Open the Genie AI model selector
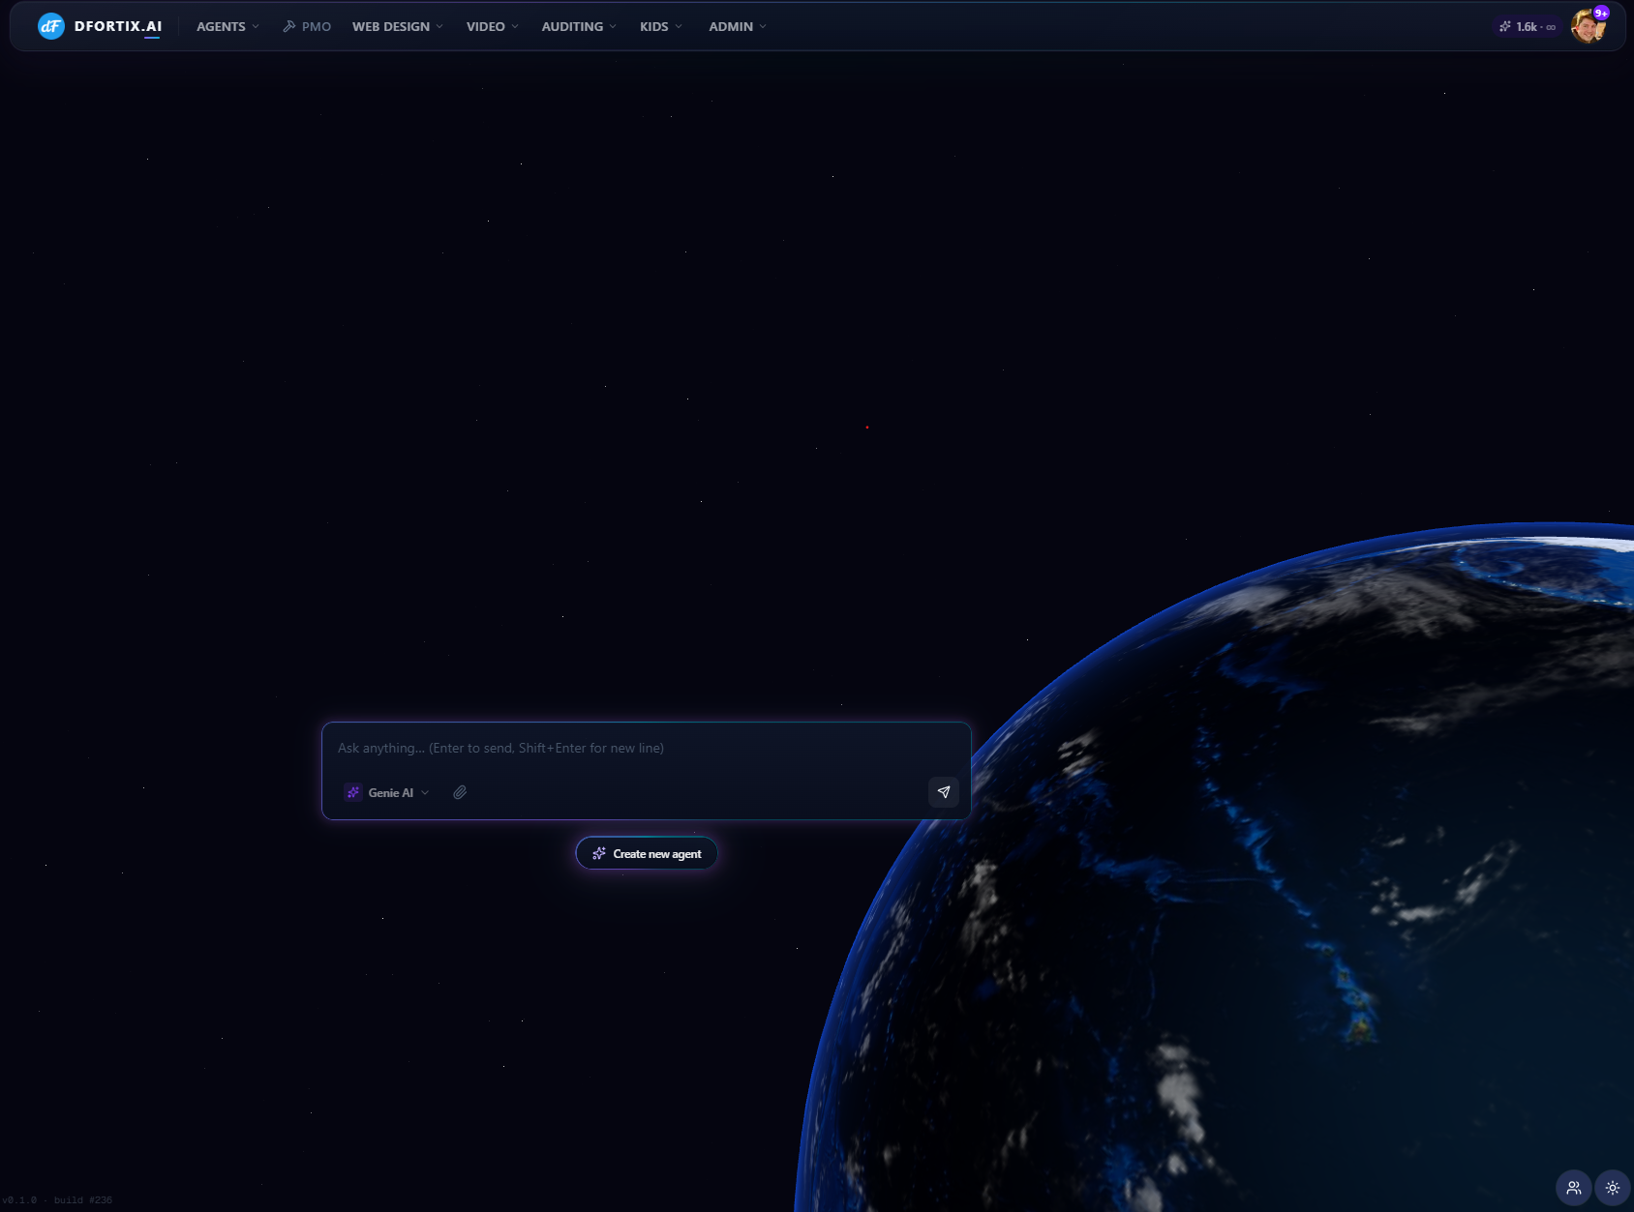Screen dimensions: 1634x1212 point(386,792)
